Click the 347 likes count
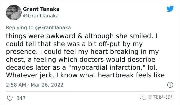Viewport: 180px width, 105px height. tap(21, 98)
